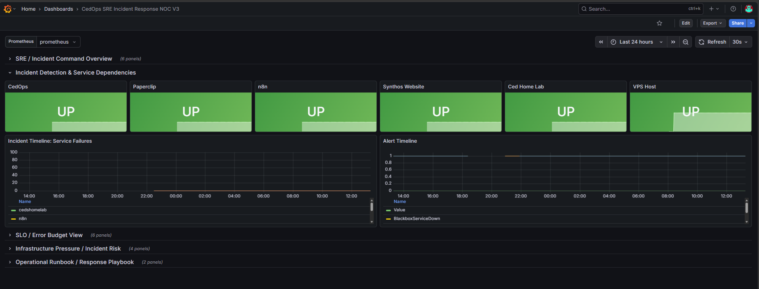
Task: Click the Grafana logo icon
Action: click(x=8, y=9)
